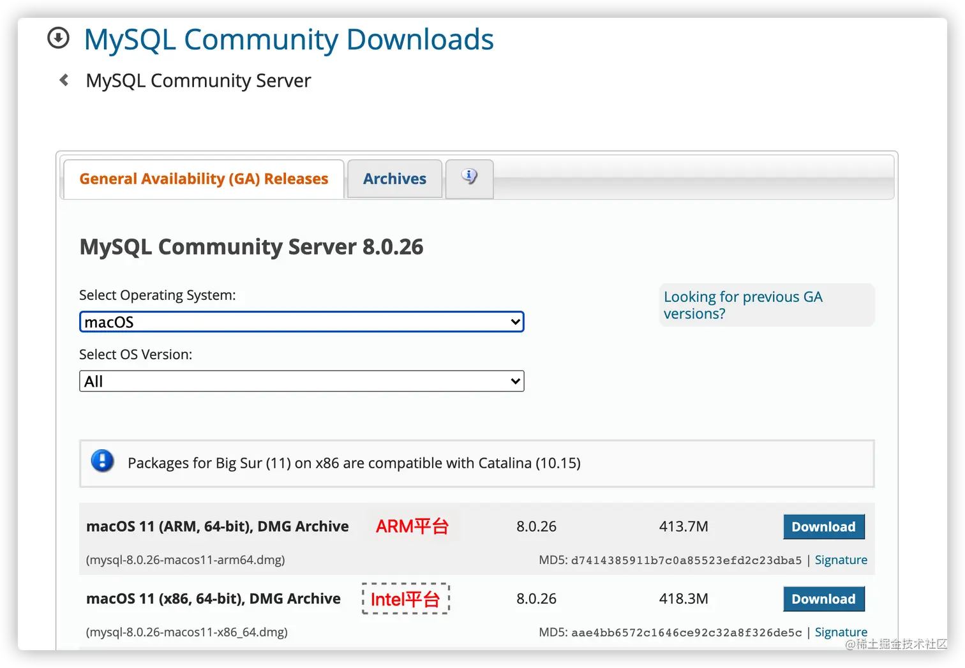Open Looking for previous GA versions link
The image size is (965, 668).
743,305
